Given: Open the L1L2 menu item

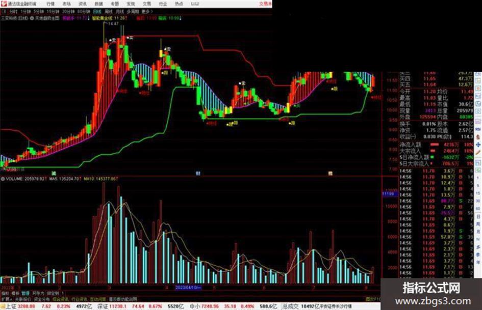Looking at the screenshot, I should [x=195, y=4].
